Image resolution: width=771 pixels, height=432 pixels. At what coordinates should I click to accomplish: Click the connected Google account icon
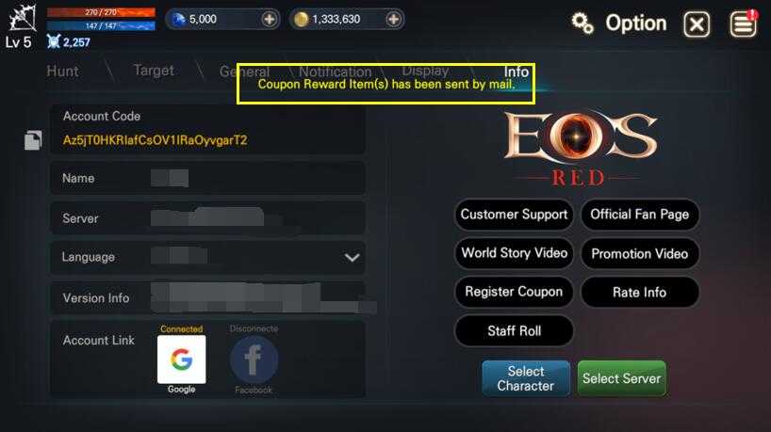[182, 360]
